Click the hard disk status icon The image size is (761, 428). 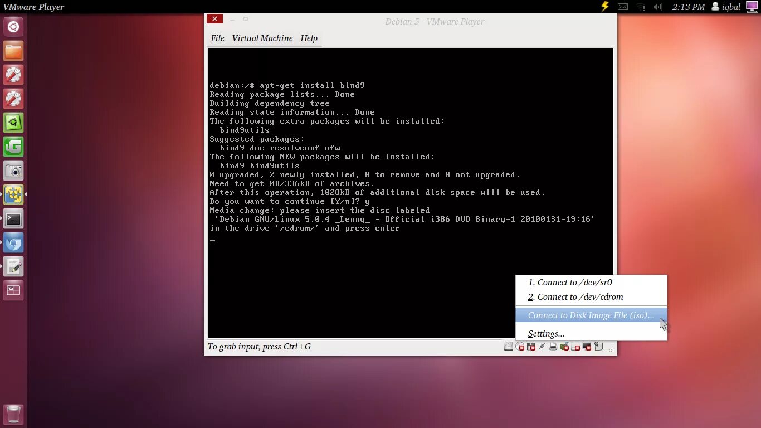[509, 346]
